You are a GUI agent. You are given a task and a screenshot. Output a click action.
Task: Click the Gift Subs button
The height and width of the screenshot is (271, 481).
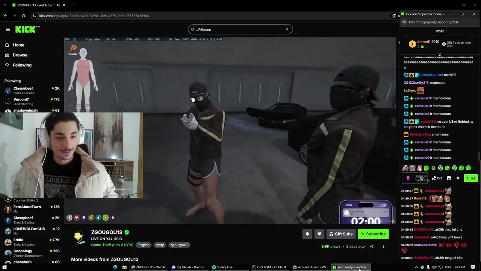341,234
